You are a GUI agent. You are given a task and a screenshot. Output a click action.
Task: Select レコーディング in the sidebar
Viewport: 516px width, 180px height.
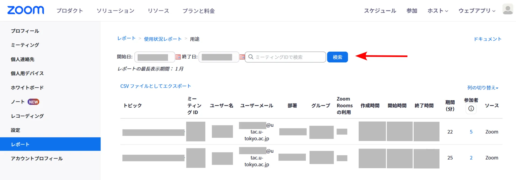point(27,116)
